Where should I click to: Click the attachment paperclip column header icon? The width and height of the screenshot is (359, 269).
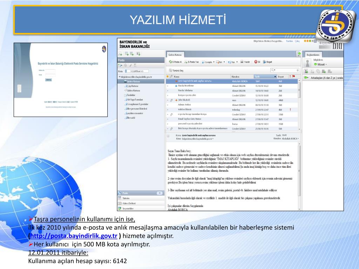[171, 76]
